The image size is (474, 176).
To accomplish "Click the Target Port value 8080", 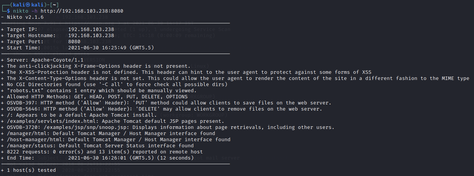I will coord(74,42).
